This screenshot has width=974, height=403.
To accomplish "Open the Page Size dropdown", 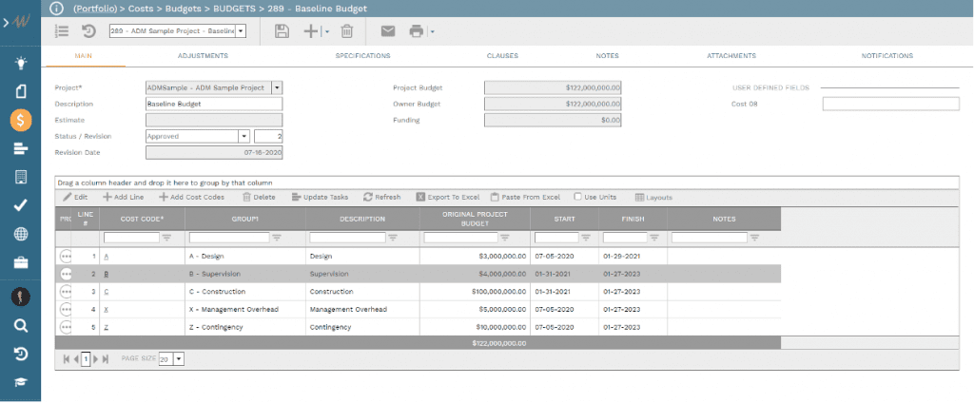I will (x=178, y=359).
